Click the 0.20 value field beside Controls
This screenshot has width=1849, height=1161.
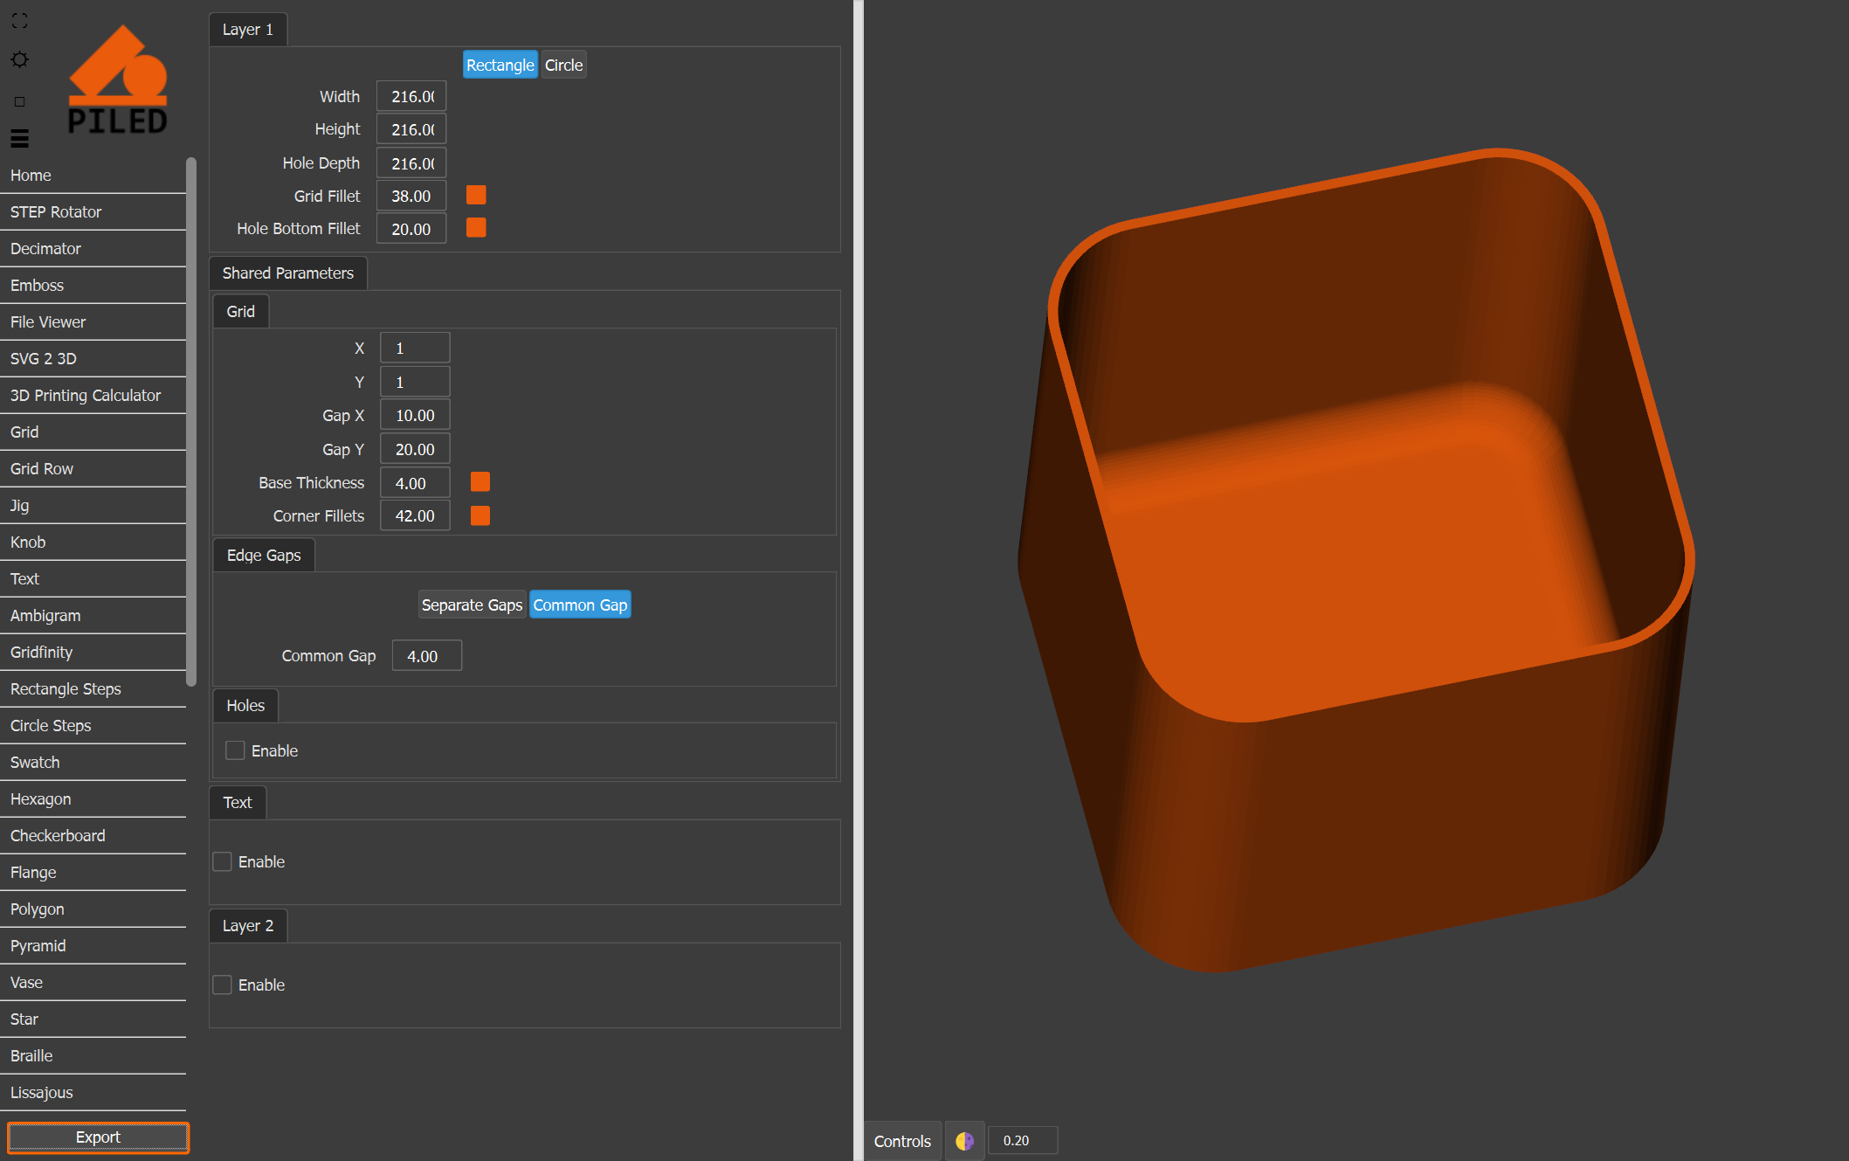(1023, 1140)
